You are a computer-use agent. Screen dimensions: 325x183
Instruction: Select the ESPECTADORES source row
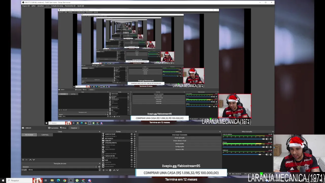pos(119,149)
